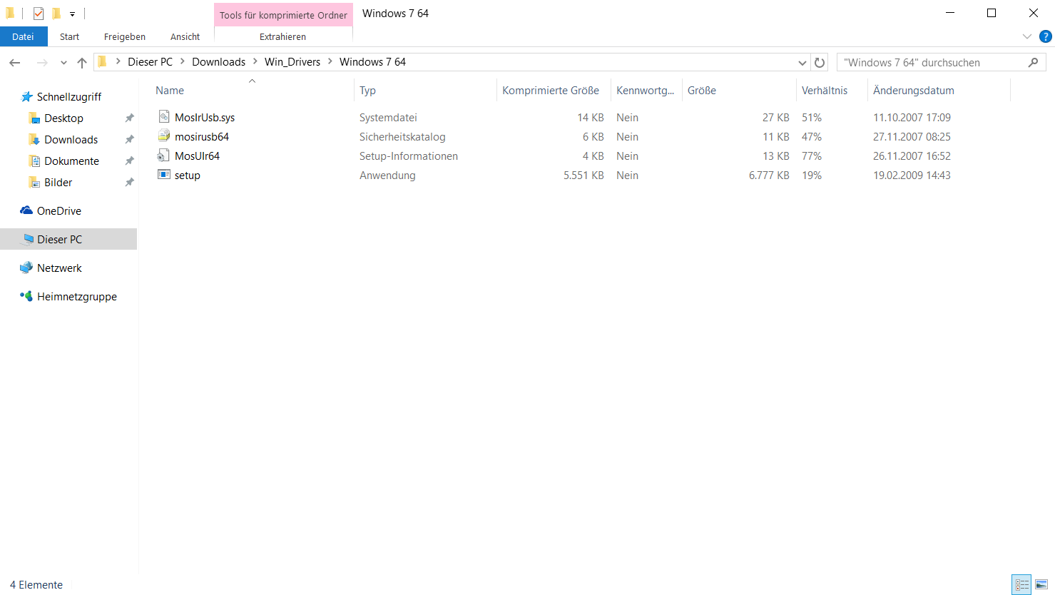Screen dimensions: 1055x595
Task: Unpin Desktop using its pin icon
Action: coord(129,118)
